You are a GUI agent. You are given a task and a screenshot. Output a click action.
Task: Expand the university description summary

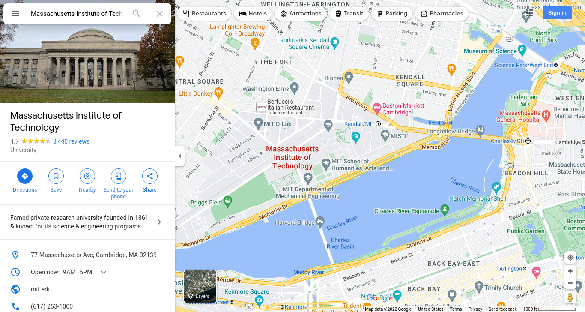87,222
